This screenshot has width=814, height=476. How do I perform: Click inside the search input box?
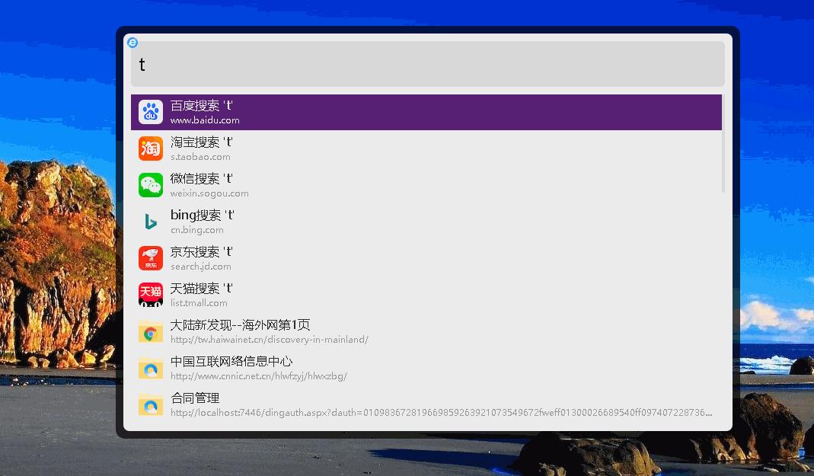(x=426, y=64)
